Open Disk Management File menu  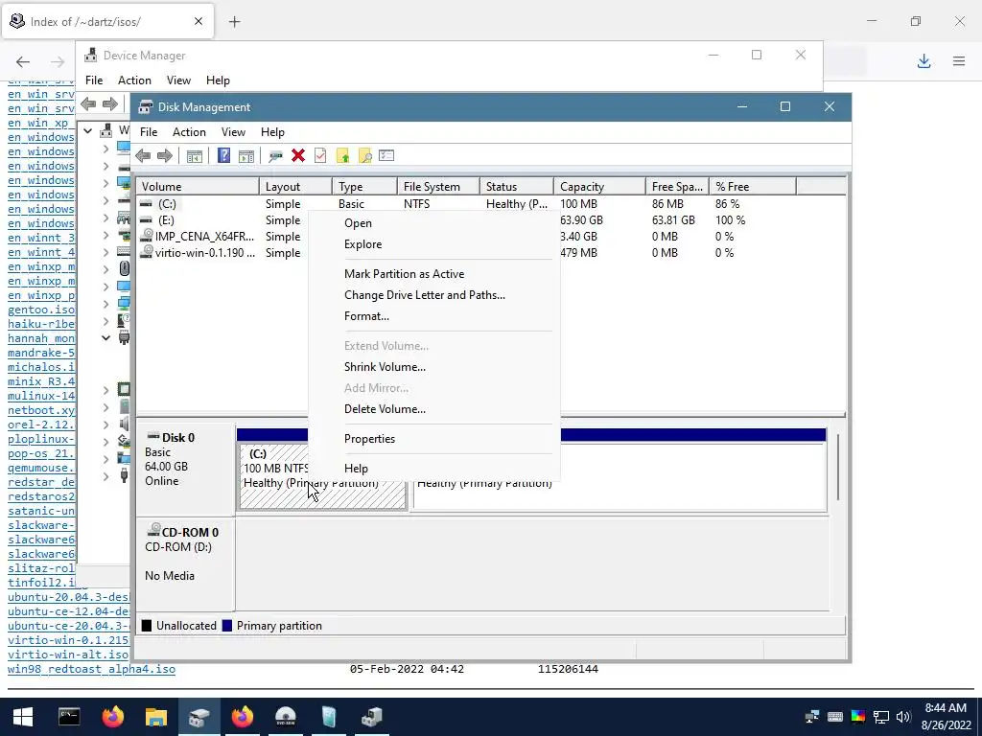tap(149, 132)
